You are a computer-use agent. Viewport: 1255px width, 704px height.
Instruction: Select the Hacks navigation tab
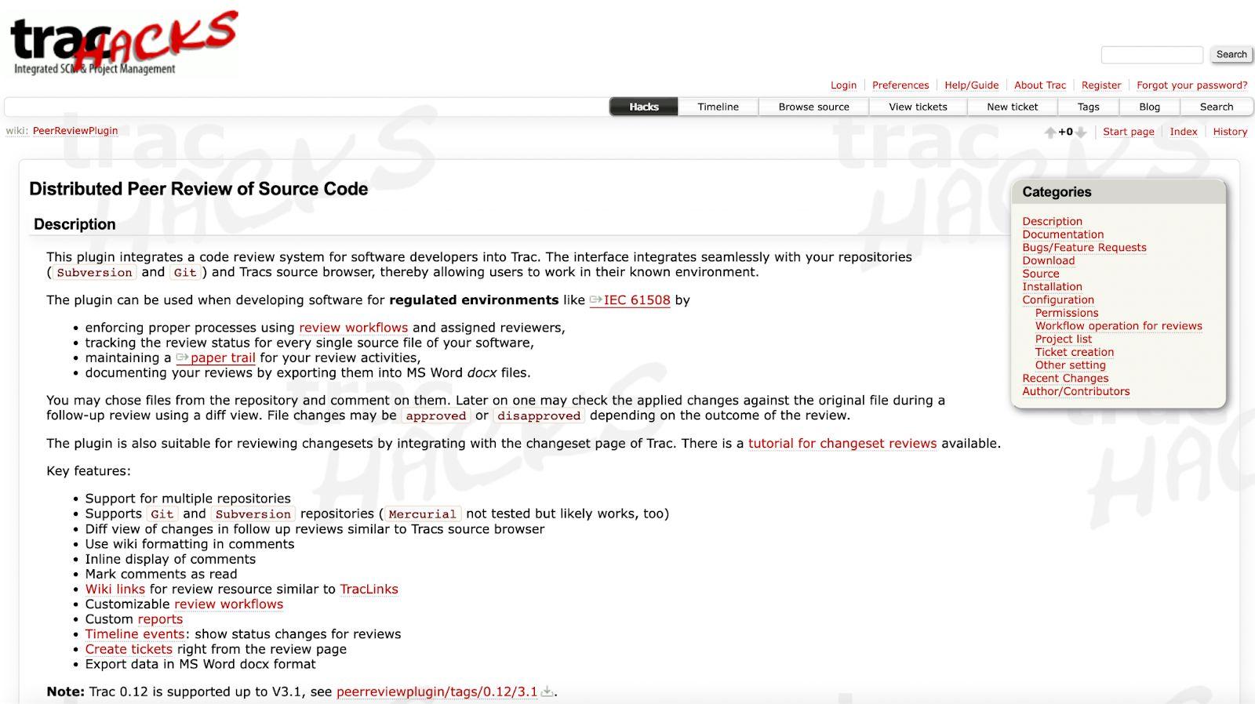click(x=643, y=107)
